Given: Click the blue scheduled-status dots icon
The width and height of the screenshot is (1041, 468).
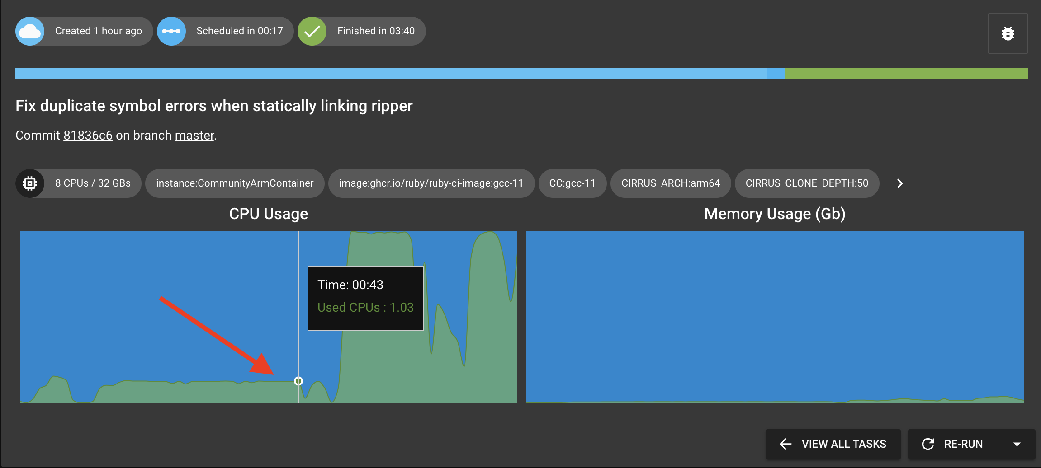Looking at the screenshot, I should [171, 31].
